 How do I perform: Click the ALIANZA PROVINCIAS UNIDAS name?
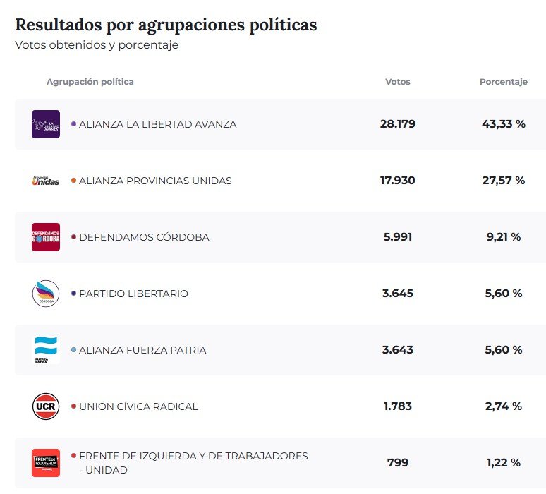click(155, 181)
